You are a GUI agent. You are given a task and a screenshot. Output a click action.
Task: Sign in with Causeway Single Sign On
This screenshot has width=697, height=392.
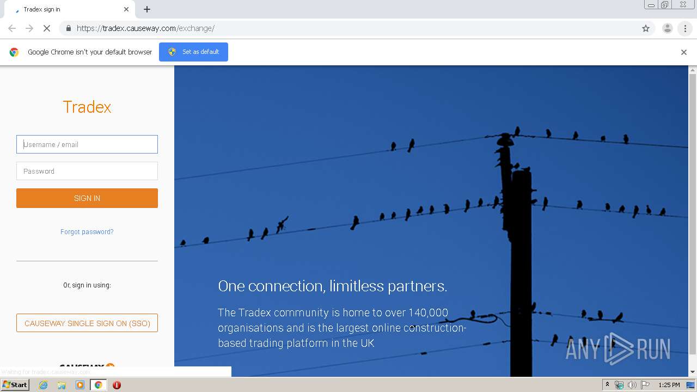[87, 323]
